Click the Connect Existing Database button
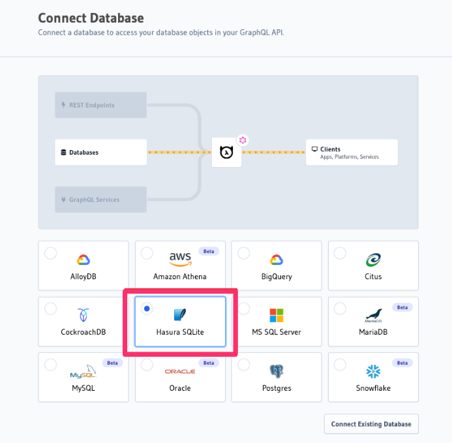This screenshot has height=443, width=452. coord(371,424)
